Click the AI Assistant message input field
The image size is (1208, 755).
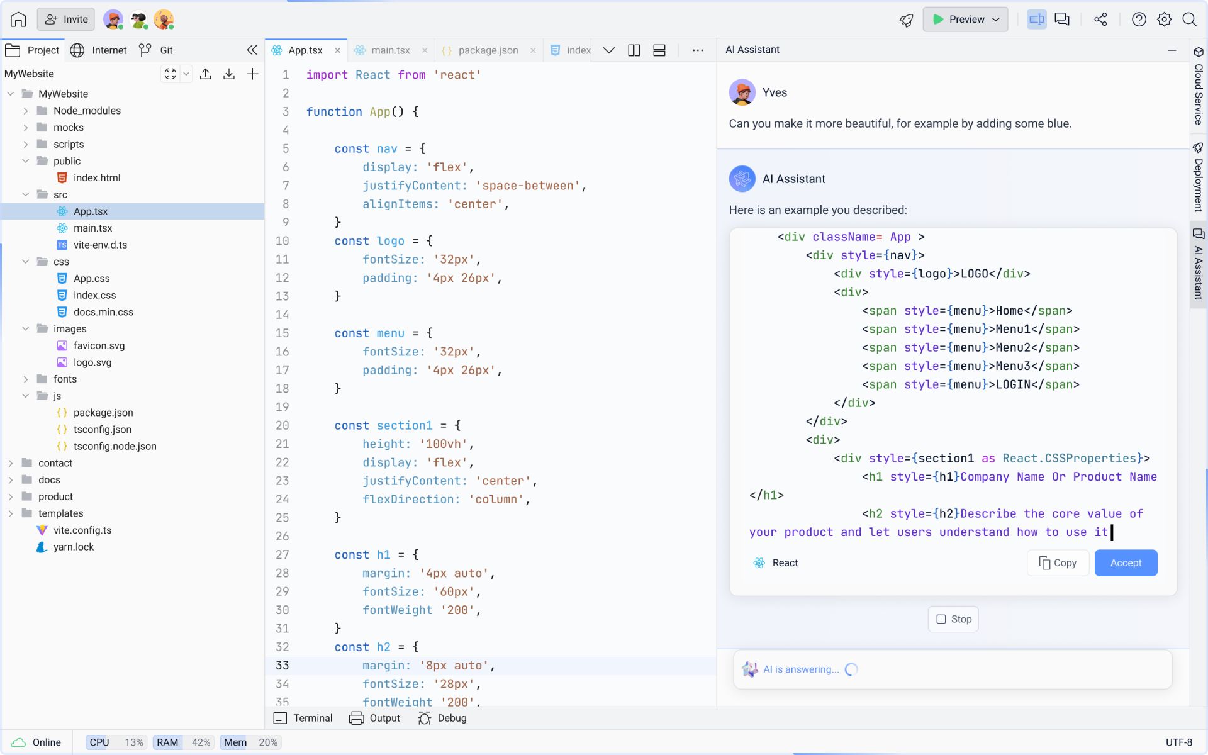tap(952, 669)
